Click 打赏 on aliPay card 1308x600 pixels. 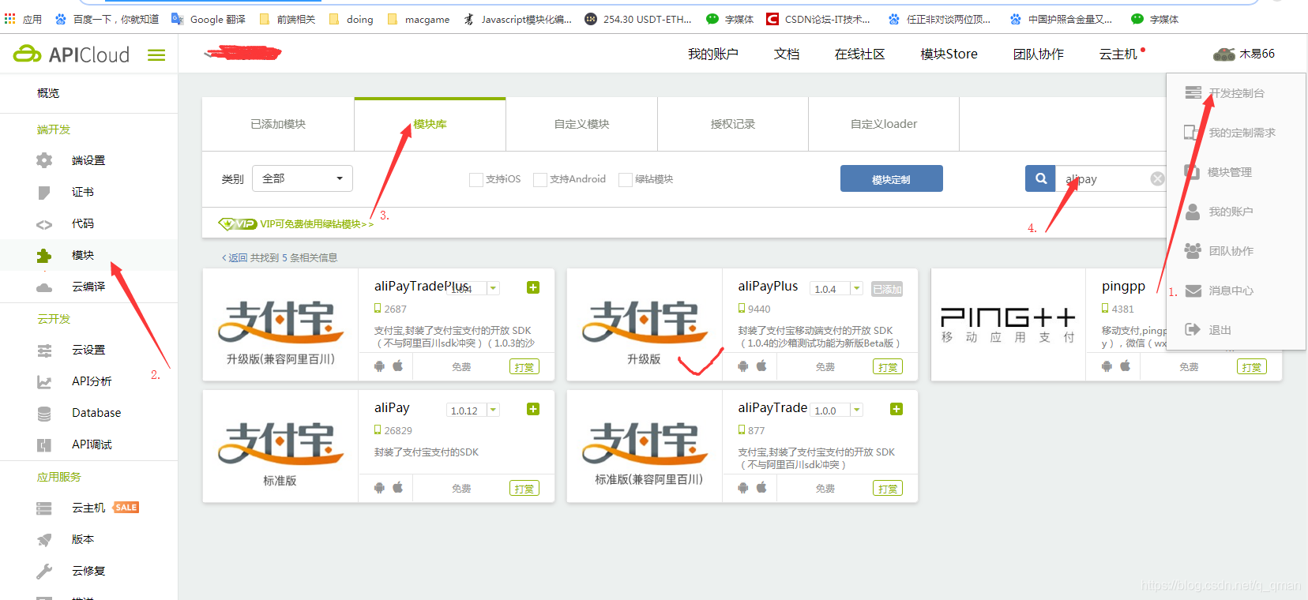524,489
